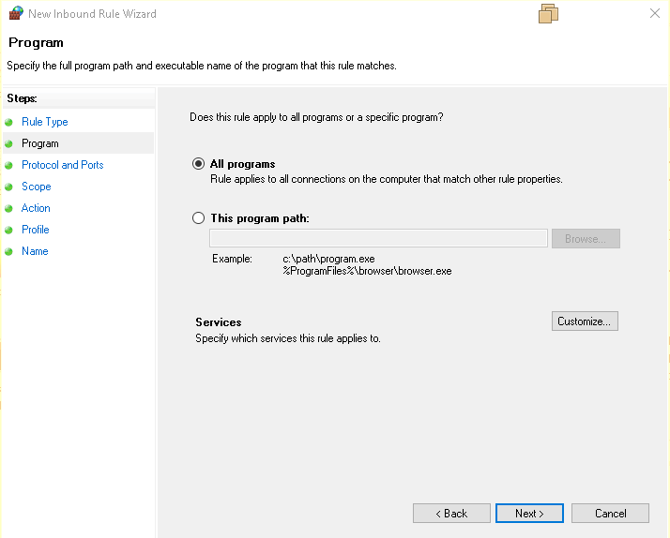Open Services Customize dialog

tap(585, 321)
